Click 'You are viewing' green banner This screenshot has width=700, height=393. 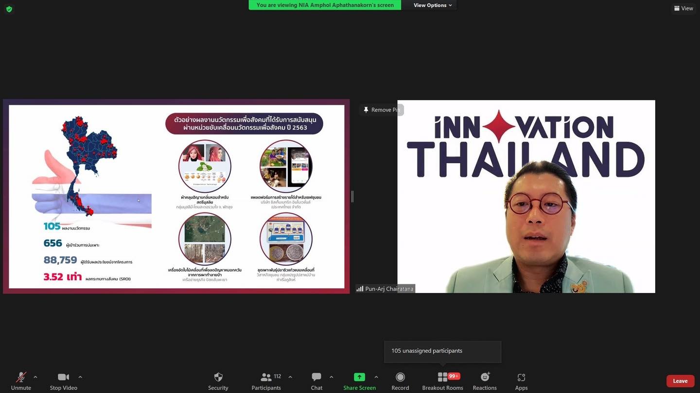pyautogui.click(x=325, y=5)
